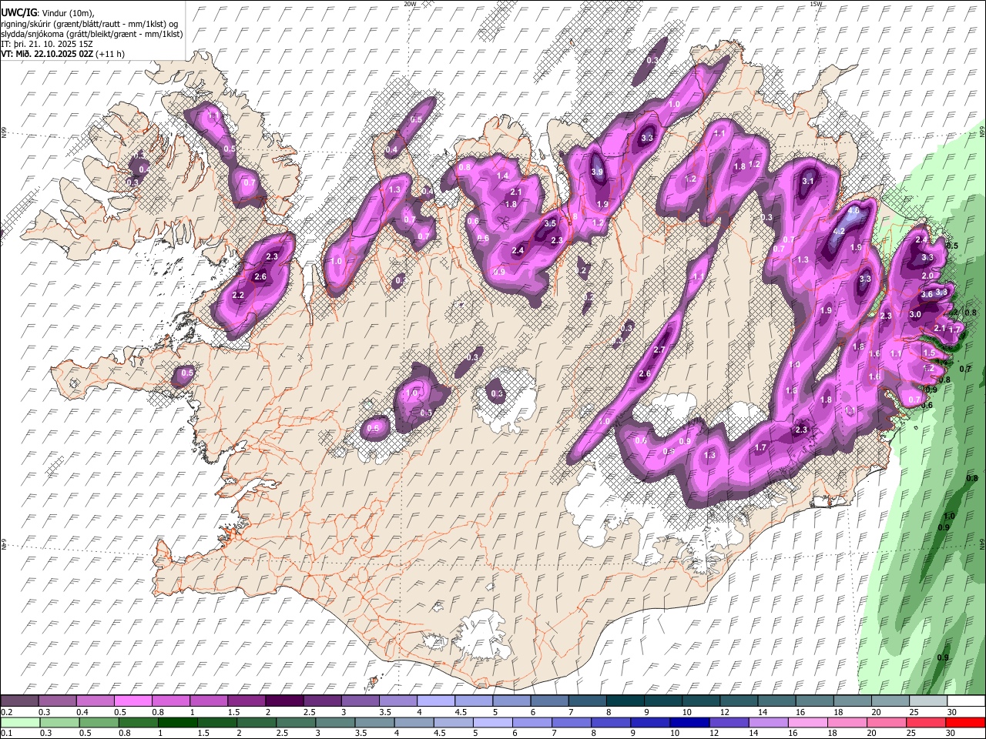Click the 'VT: Mið. 22.10.2025 02Z' valid time line

coord(48,55)
